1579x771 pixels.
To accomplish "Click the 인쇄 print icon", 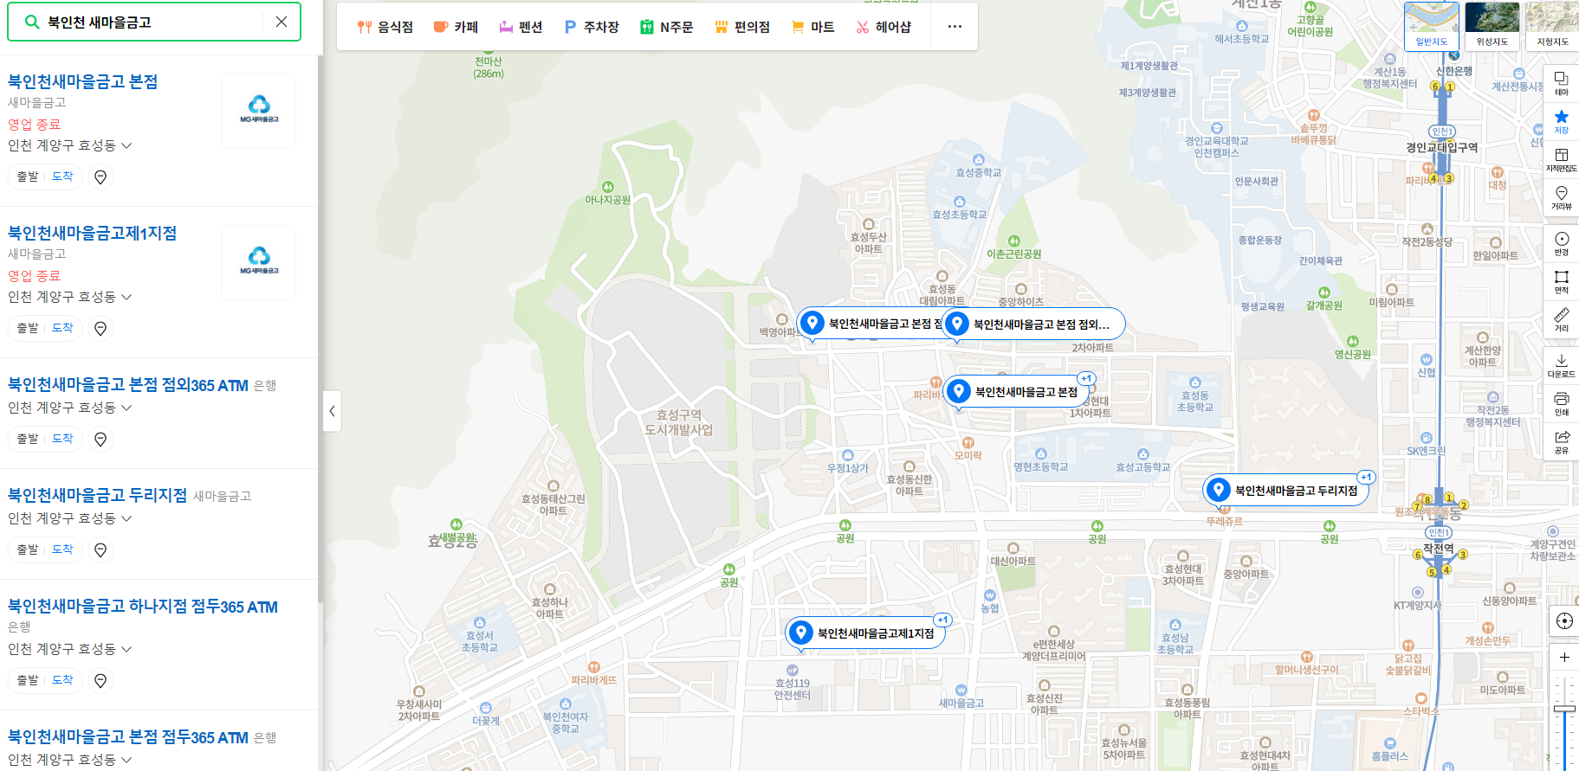I will pos(1561,403).
